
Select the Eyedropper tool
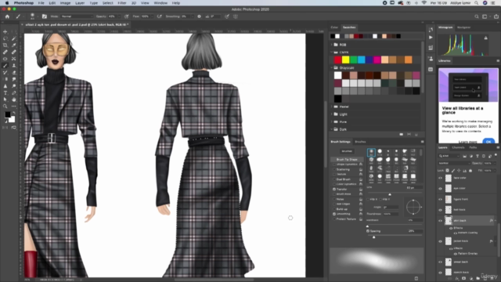pyautogui.click(x=14, y=45)
